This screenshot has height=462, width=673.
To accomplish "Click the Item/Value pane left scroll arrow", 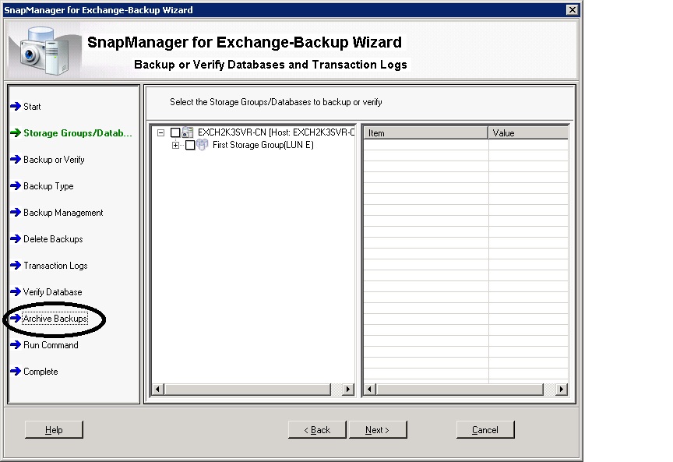I will (x=369, y=389).
